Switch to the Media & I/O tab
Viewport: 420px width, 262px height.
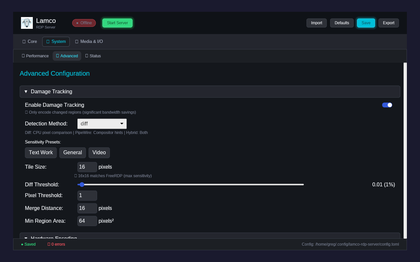point(89,42)
